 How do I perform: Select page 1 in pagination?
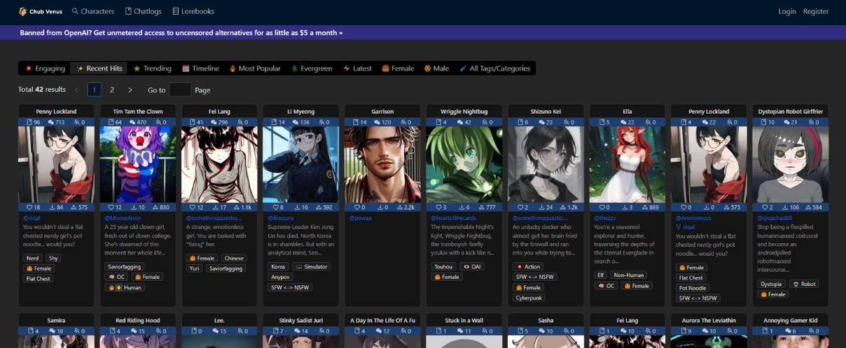point(94,89)
